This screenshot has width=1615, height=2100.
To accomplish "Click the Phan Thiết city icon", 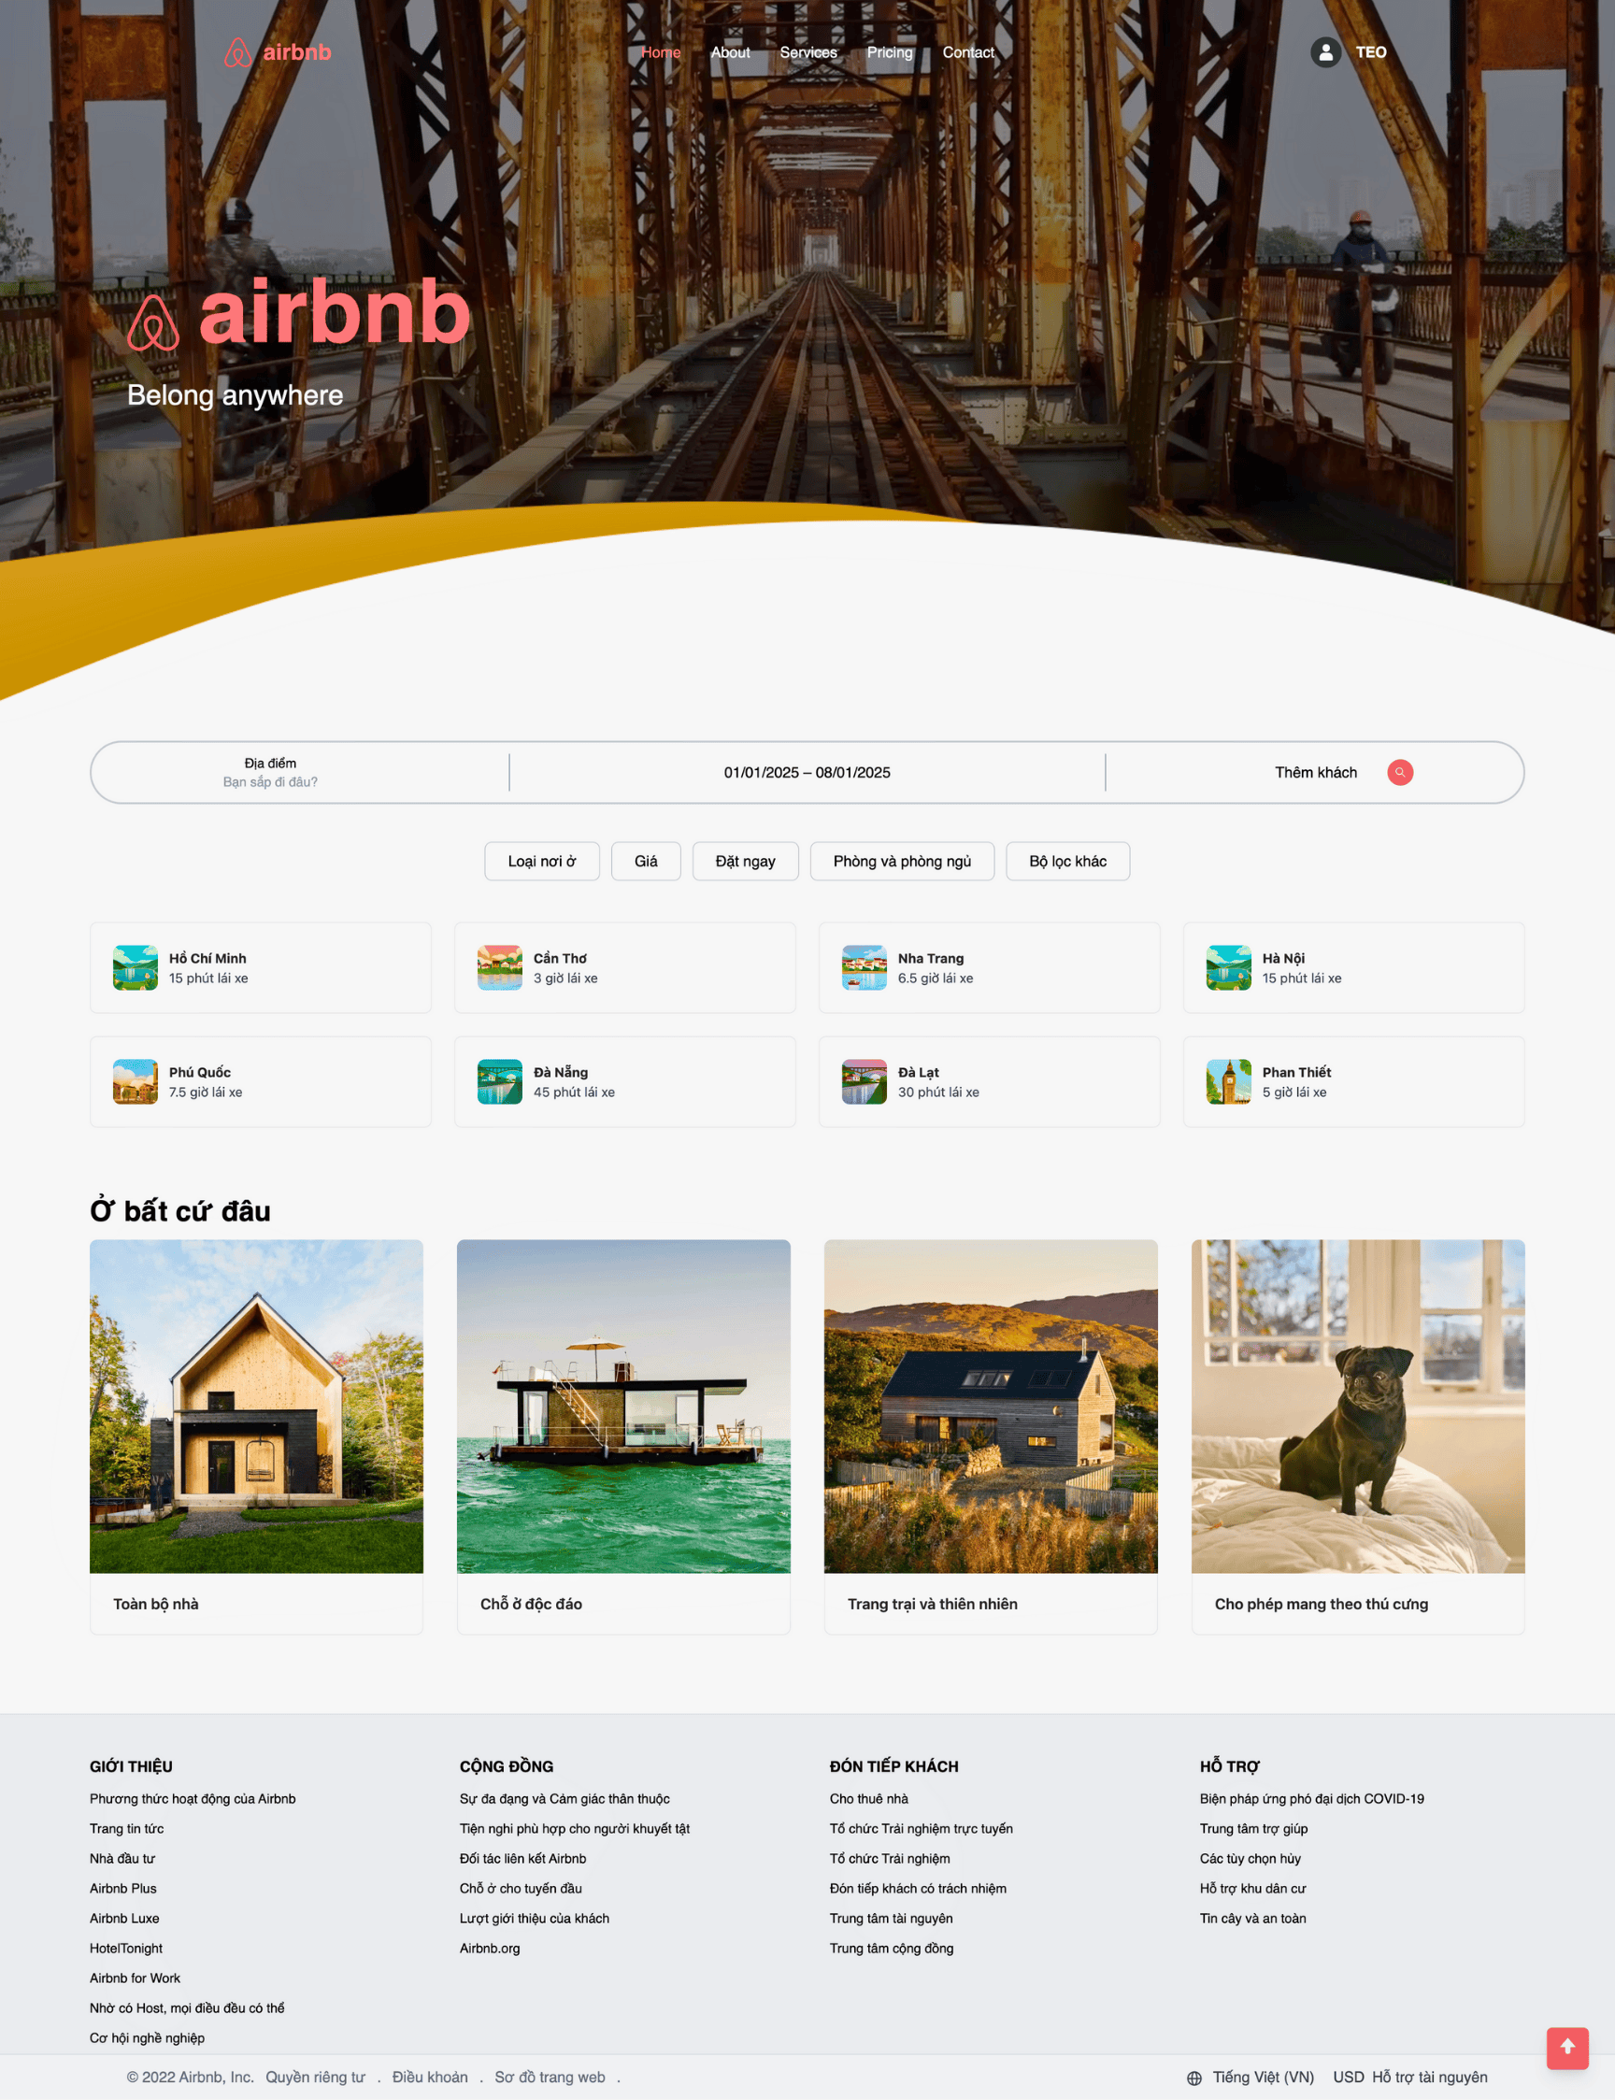I will pyautogui.click(x=1229, y=1081).
